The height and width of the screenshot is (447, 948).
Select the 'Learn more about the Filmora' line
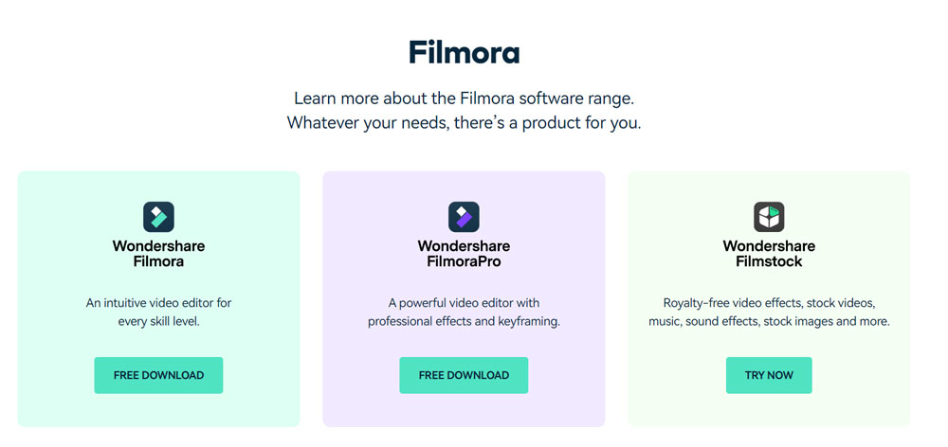pos(464,98)
